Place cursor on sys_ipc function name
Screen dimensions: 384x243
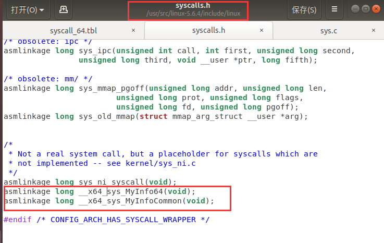[95, 51]
